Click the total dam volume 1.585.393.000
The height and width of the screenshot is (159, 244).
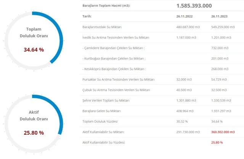(x=194, y=6)
